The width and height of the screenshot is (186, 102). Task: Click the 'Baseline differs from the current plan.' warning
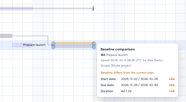click(127, 73)
